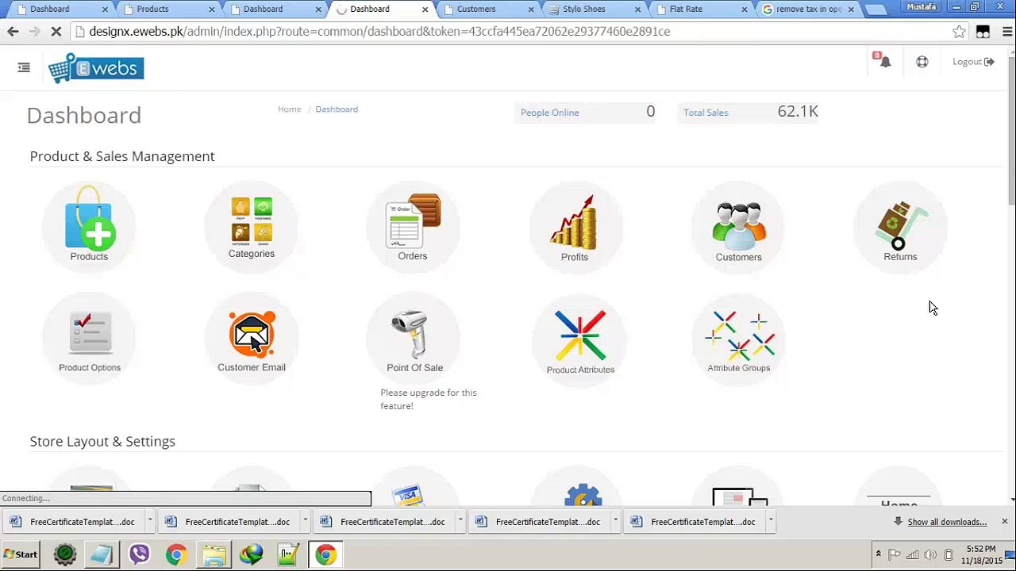This screenshot has height=571, width=1016.
Task: Open the Customer Email icon
Action: (252, 339)
